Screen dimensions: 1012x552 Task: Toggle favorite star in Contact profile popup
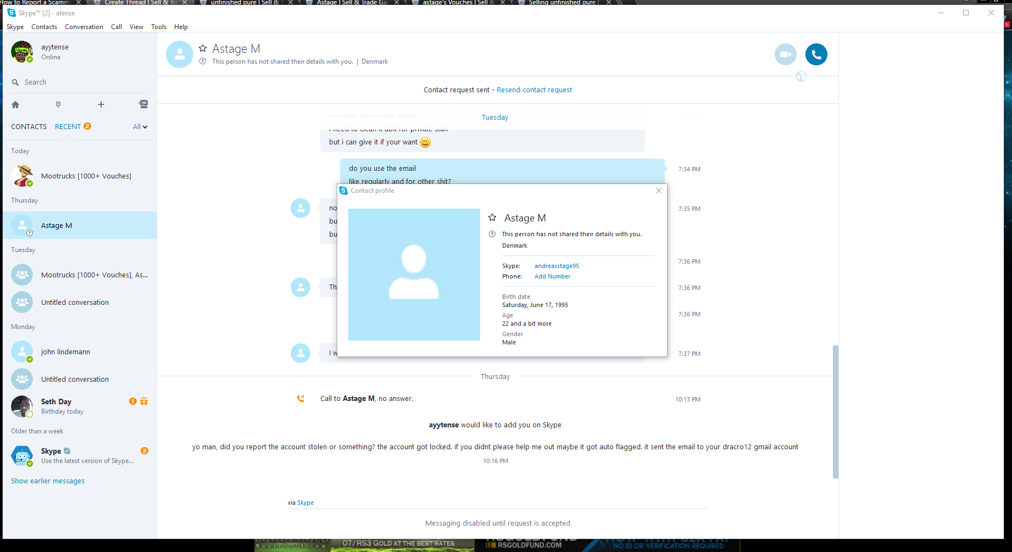[492, 218]
